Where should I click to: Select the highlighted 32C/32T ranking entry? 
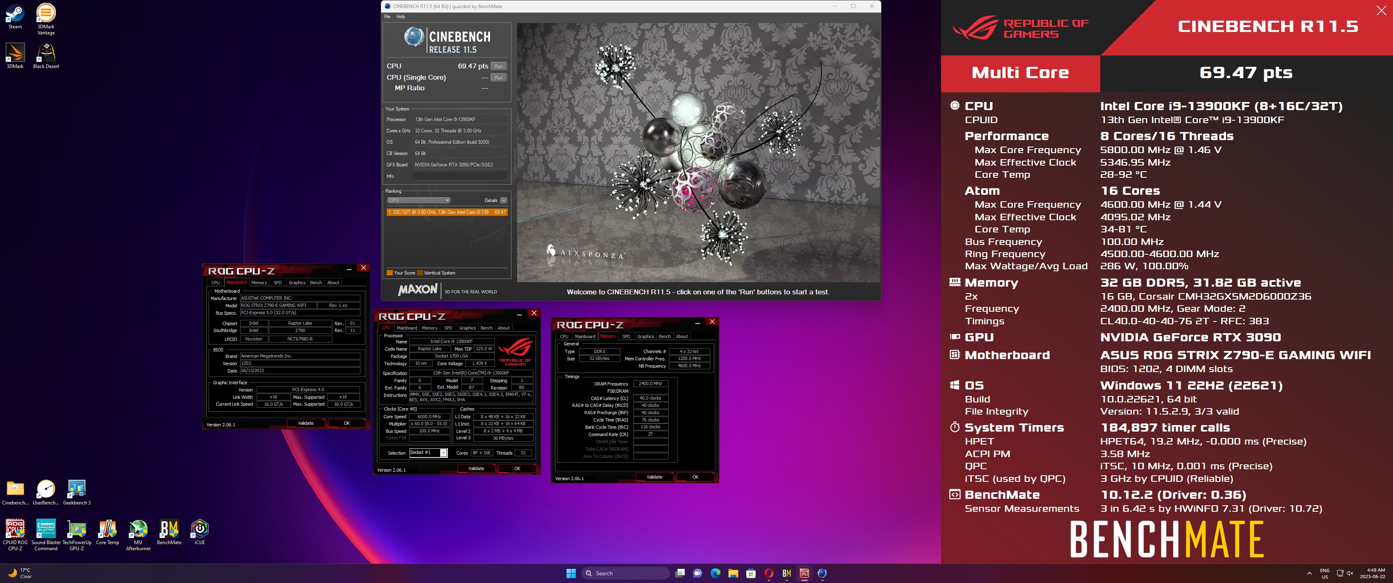[x=447, y=212]
